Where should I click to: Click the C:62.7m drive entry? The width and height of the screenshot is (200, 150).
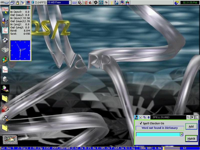coord(77,148)
